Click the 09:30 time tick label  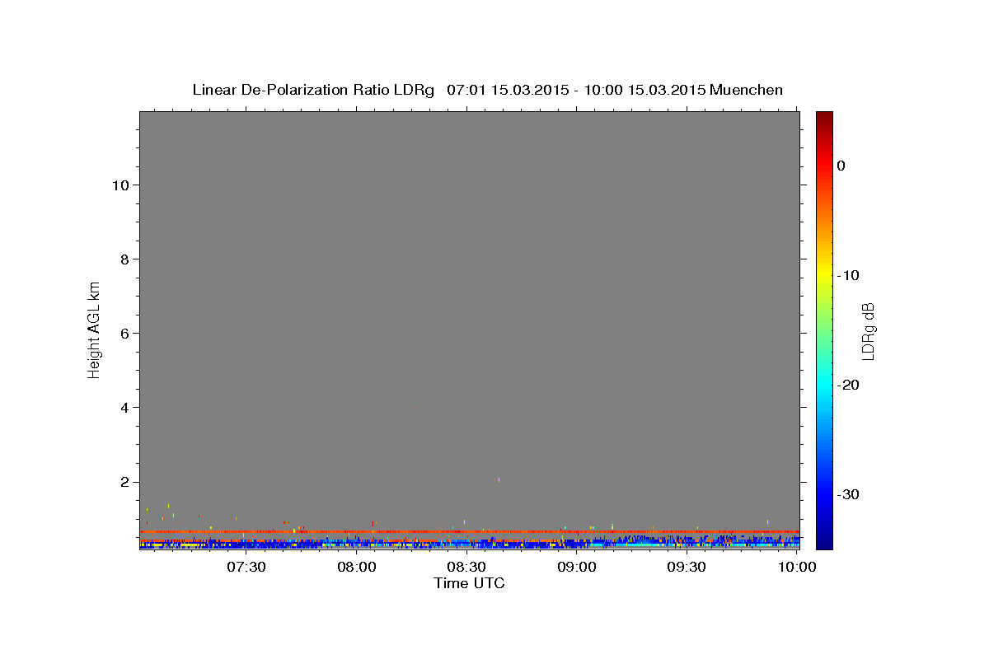click(687, 568)
